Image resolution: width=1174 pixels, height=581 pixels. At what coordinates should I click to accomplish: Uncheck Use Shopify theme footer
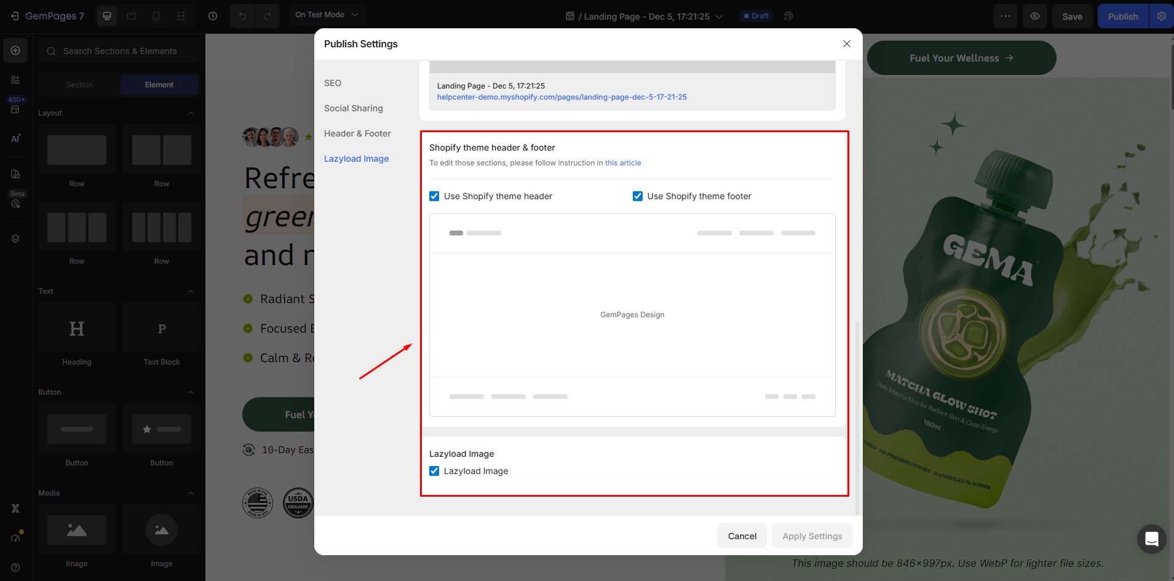pos(638,196)
